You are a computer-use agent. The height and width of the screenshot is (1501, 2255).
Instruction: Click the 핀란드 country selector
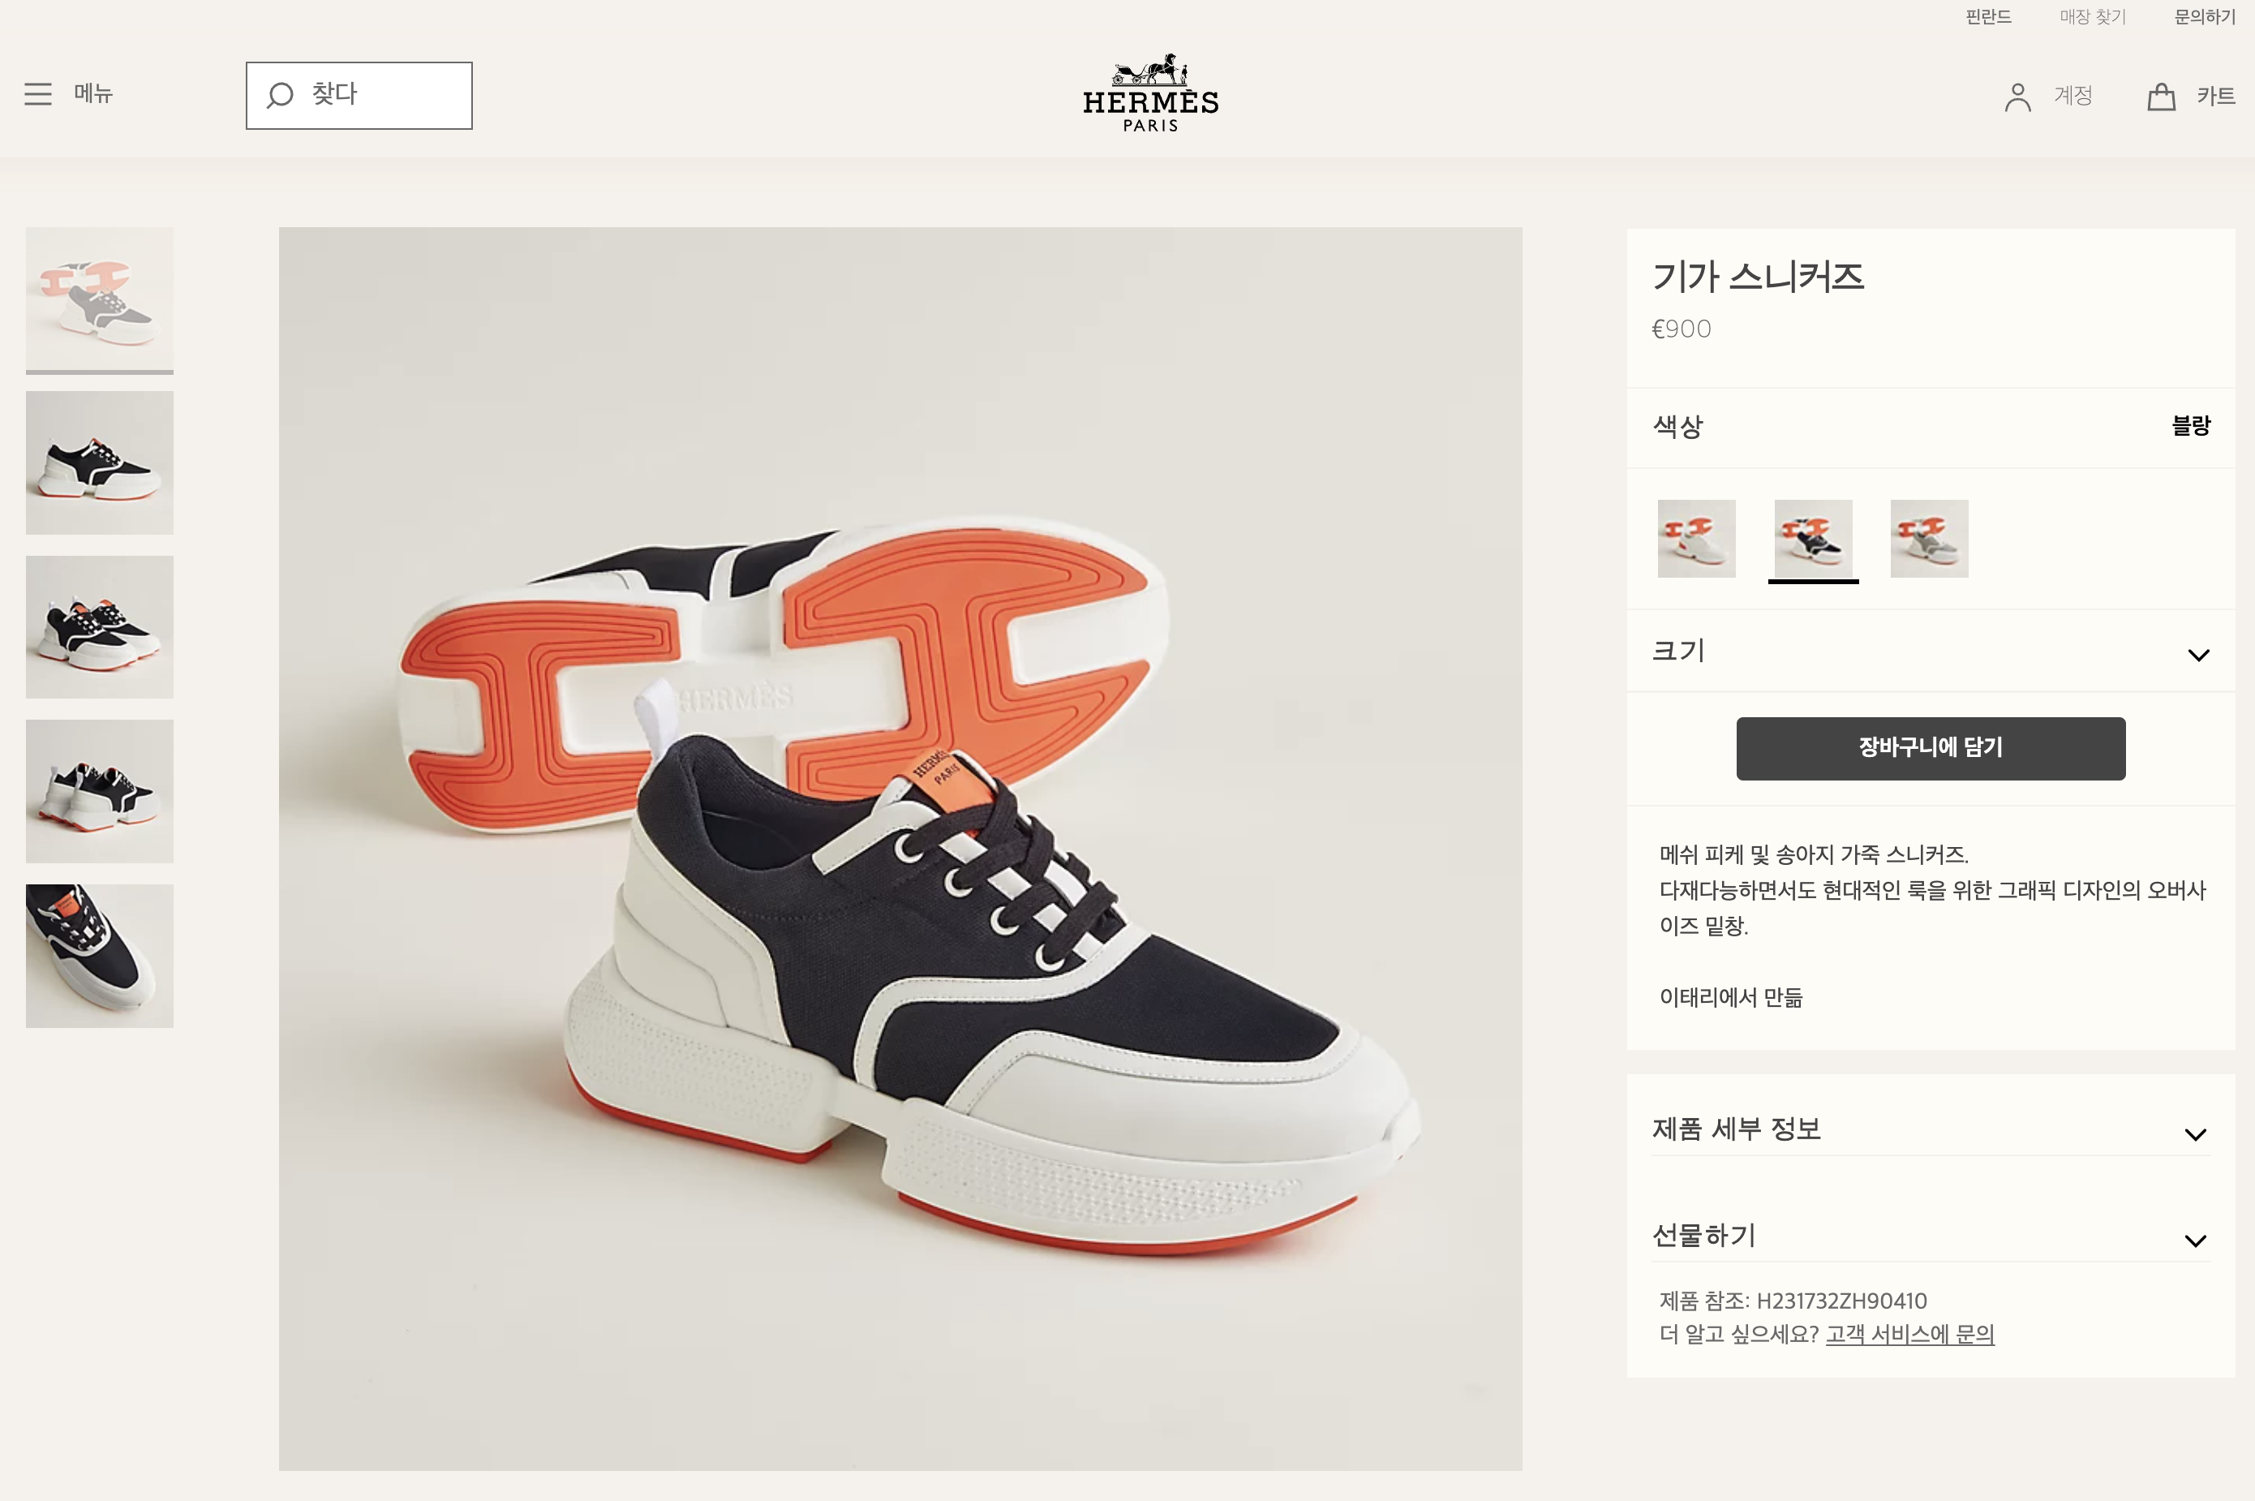coord(1988,17)
